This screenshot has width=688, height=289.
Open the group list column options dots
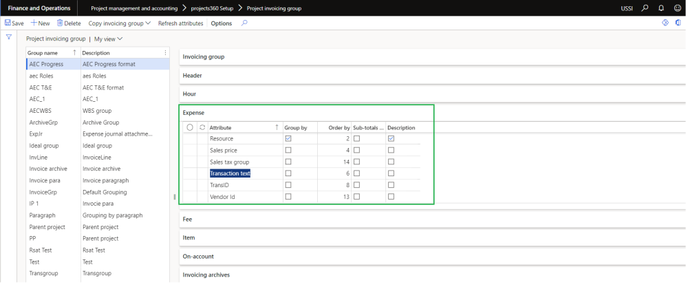[x=165, y=52]
